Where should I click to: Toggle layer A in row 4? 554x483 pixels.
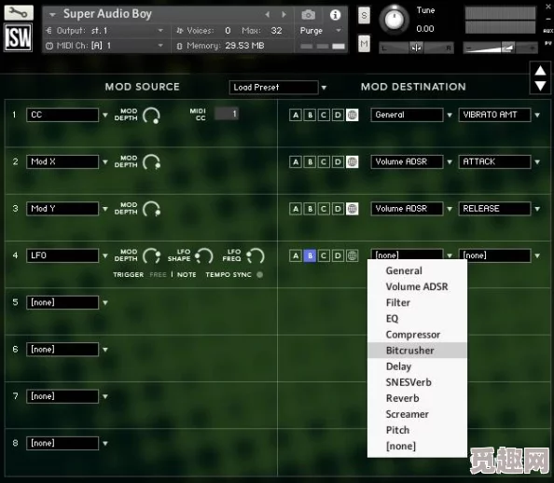tap(296, 255)
